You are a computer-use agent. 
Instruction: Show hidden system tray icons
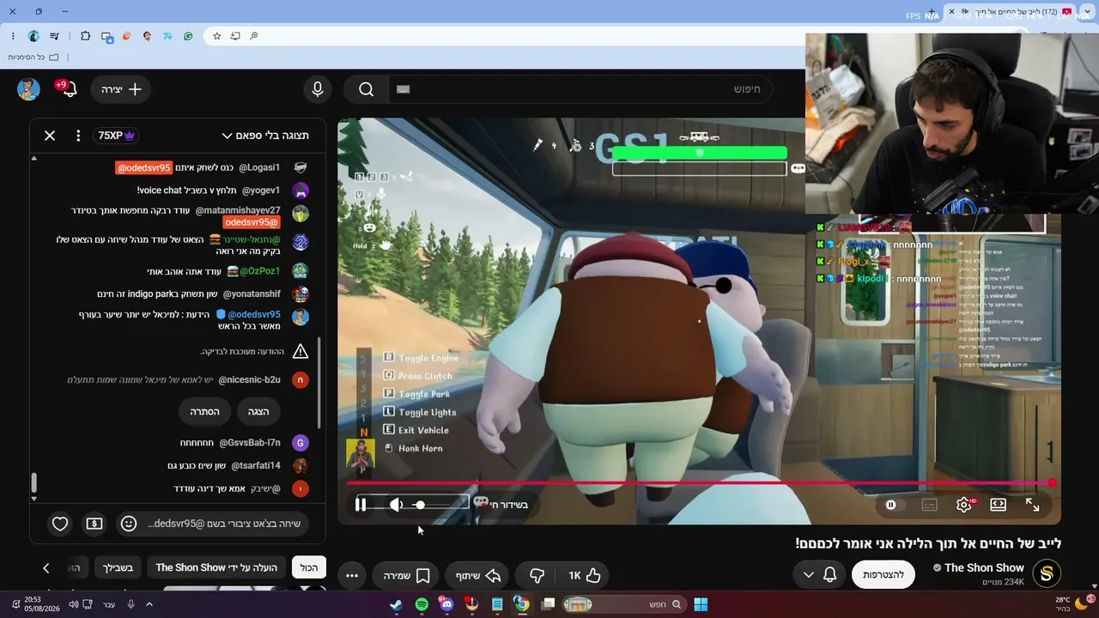pos(149,604)
